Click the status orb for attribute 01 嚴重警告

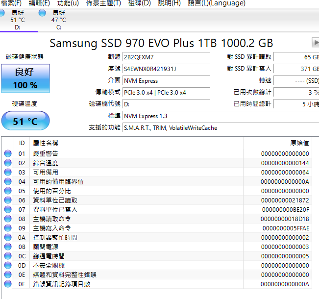(x=8, y=153)
